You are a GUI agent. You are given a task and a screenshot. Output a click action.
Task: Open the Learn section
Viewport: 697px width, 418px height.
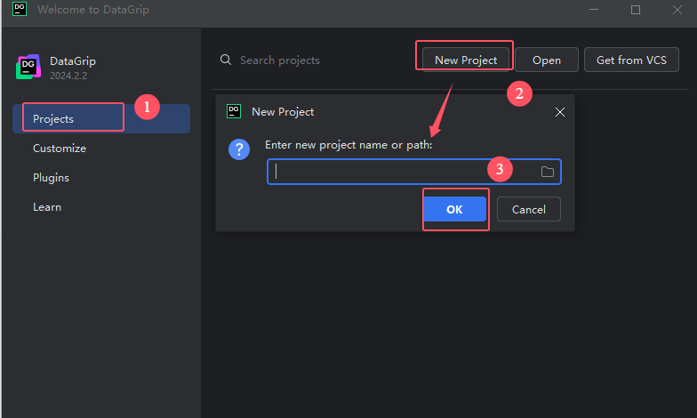point(47,206)
